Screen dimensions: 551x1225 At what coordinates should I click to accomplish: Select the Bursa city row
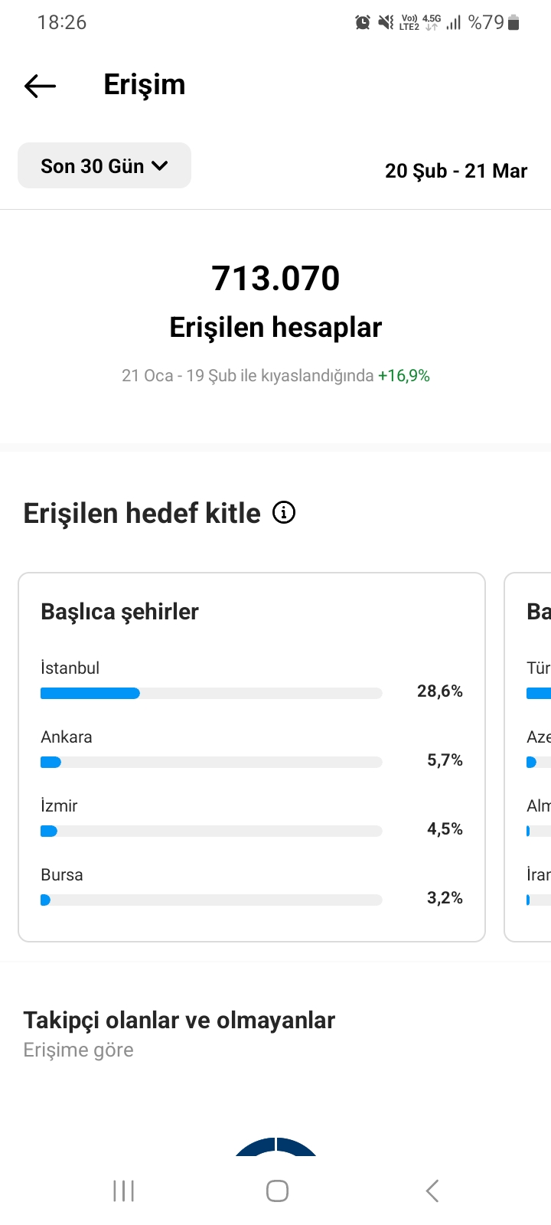[x=252, y=887]
